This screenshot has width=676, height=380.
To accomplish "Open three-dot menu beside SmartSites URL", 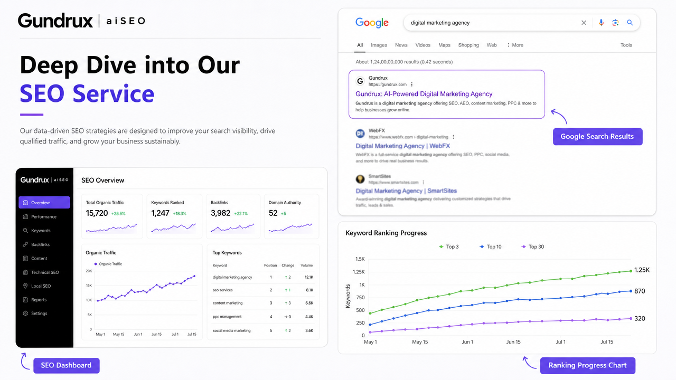I will [x=424, y=182].
